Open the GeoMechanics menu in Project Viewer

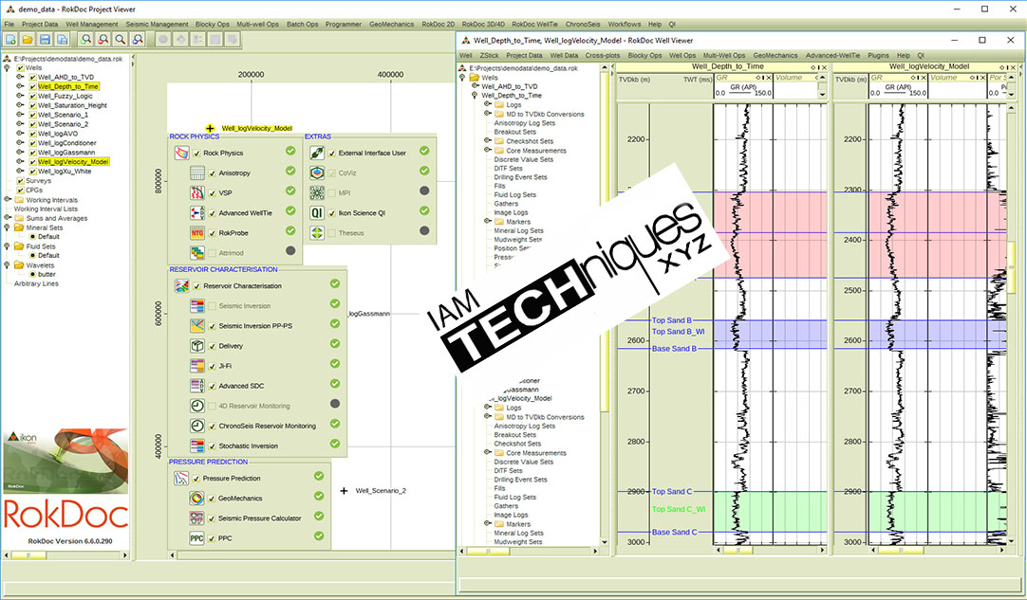[x=391, y=25]
